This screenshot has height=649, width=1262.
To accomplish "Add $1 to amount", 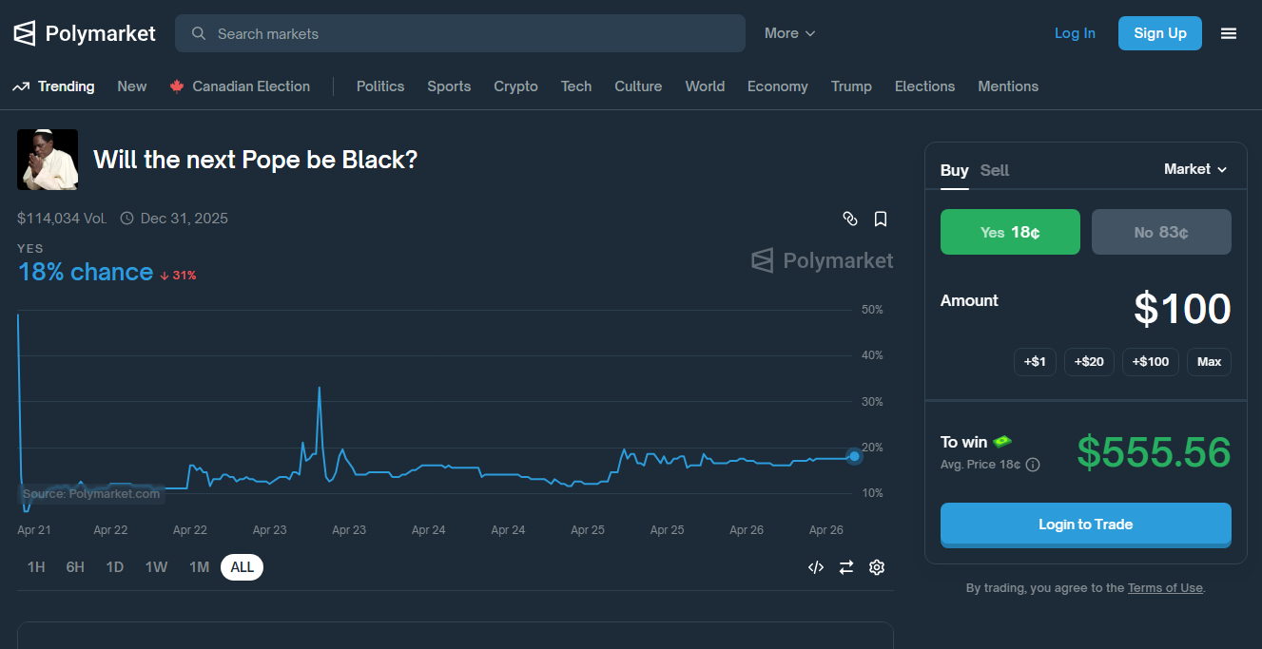I will click(x=1035, y=362).
